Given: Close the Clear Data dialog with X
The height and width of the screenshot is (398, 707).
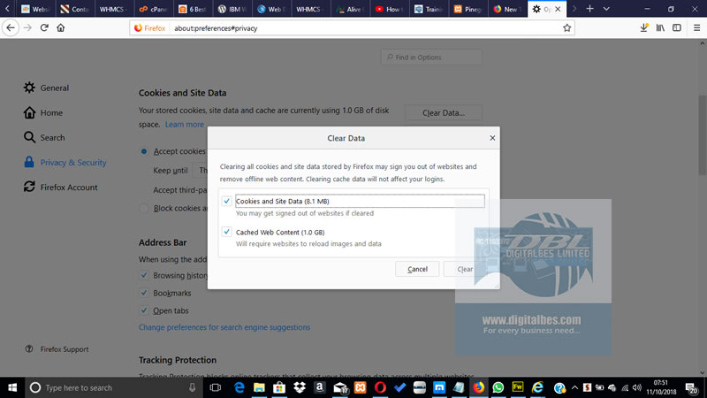Looking at the screenshot, I should click(492, 138).
